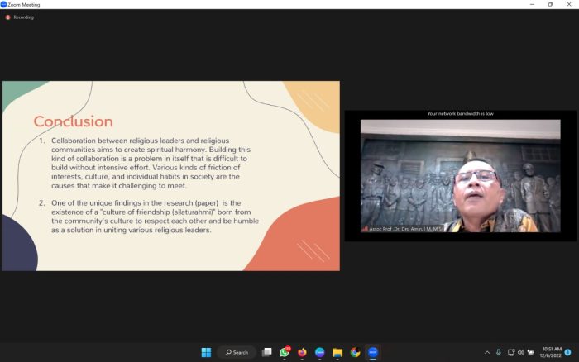
Task: Open File Explorer from the taskbar
Action: click(337, 352)
